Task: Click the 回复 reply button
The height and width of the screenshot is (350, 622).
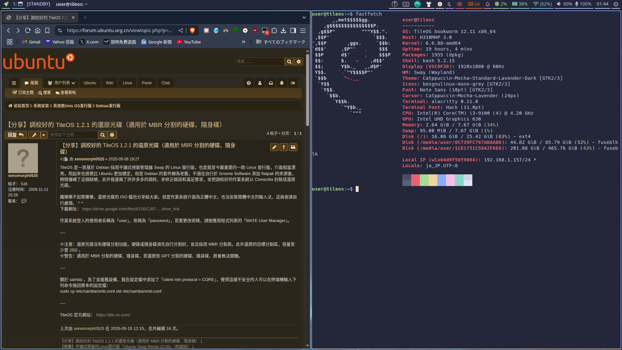Action: coord(16,135)
